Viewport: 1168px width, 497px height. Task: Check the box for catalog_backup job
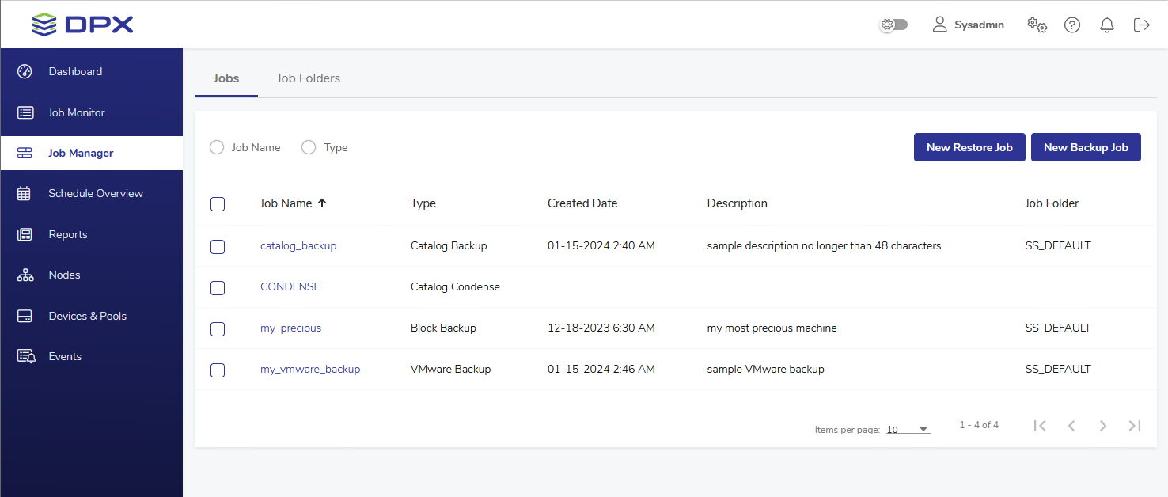pyautogui.click(x=218, y=247)
